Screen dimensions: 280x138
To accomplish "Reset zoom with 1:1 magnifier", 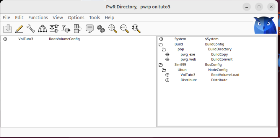I will (136, 29).
